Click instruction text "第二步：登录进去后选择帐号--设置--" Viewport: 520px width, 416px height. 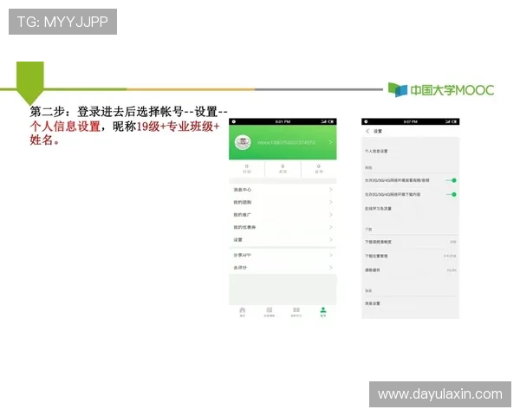pyautogui.click(x=128, y=112)
